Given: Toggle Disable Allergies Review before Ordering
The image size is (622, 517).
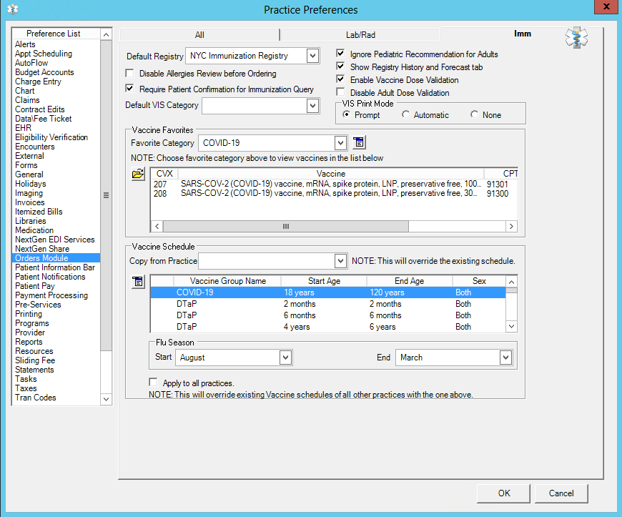Looking at the screenshot, I should pyautogui.click(x=129, y=74).
